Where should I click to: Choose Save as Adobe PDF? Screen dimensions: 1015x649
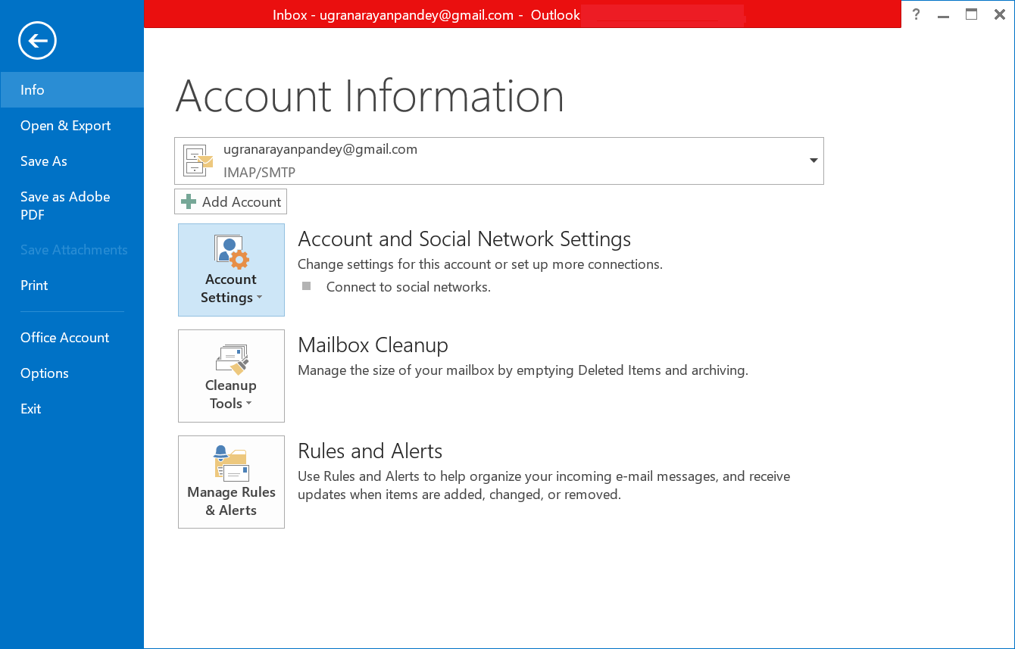tap(72, 205)
